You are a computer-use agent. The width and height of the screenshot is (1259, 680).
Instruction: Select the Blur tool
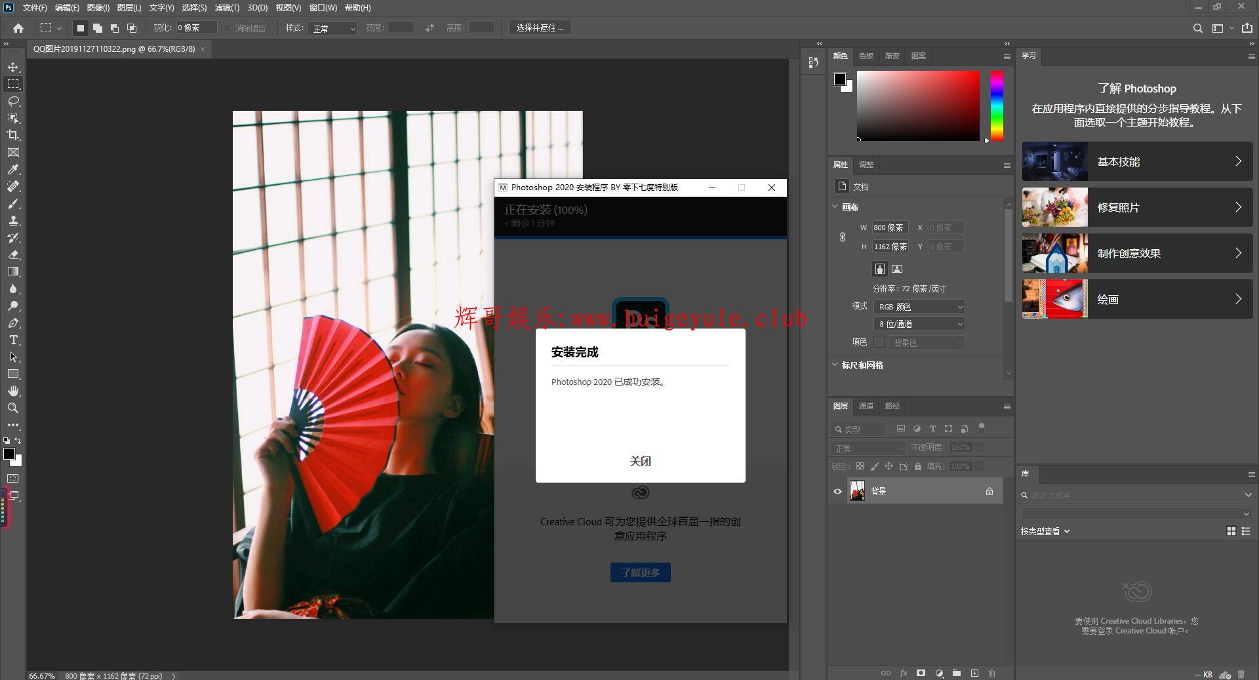(x=13, y=289)
